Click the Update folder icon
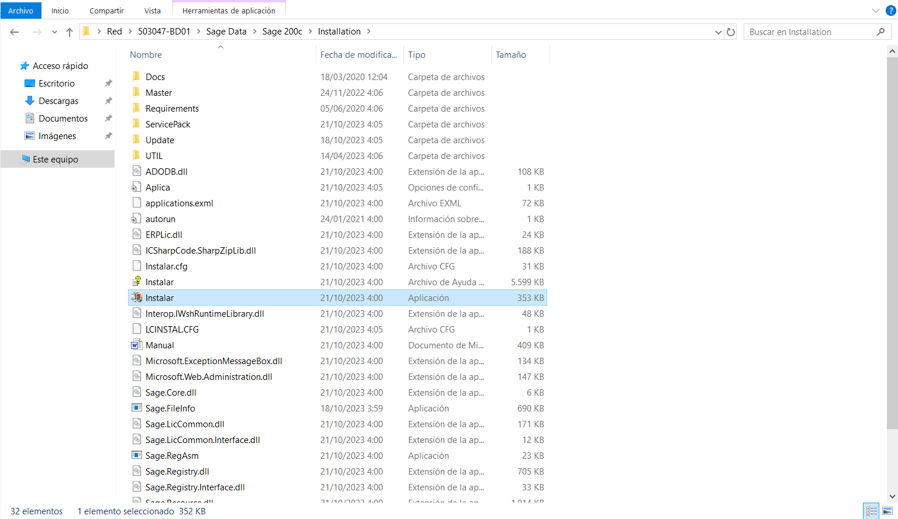898x519 pixels. pyautogui.click(x=136, y=140)
